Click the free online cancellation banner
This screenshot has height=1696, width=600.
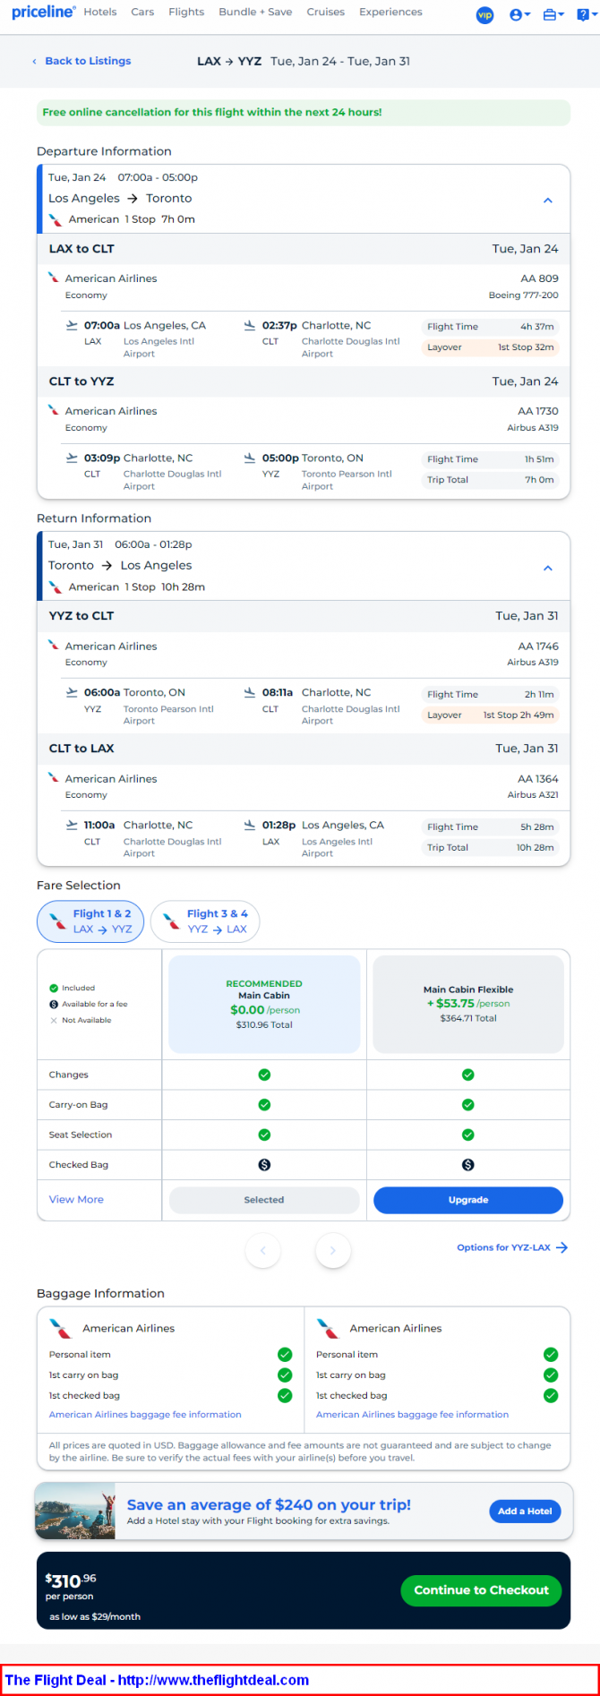click(x=304, y=113)
